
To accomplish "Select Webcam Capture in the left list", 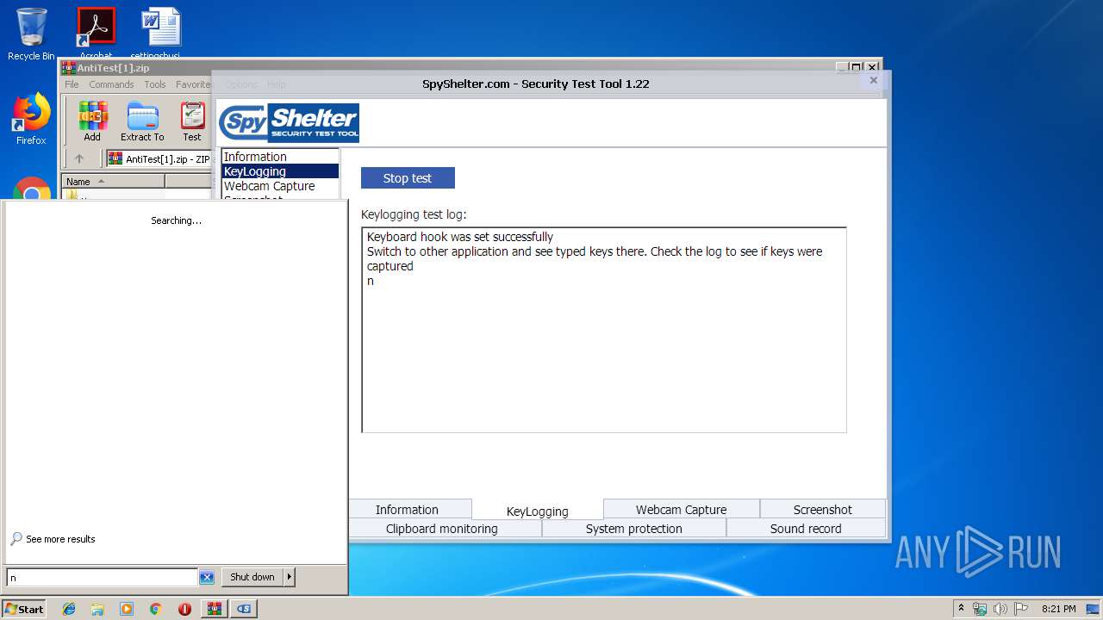I will click(280, 186).
